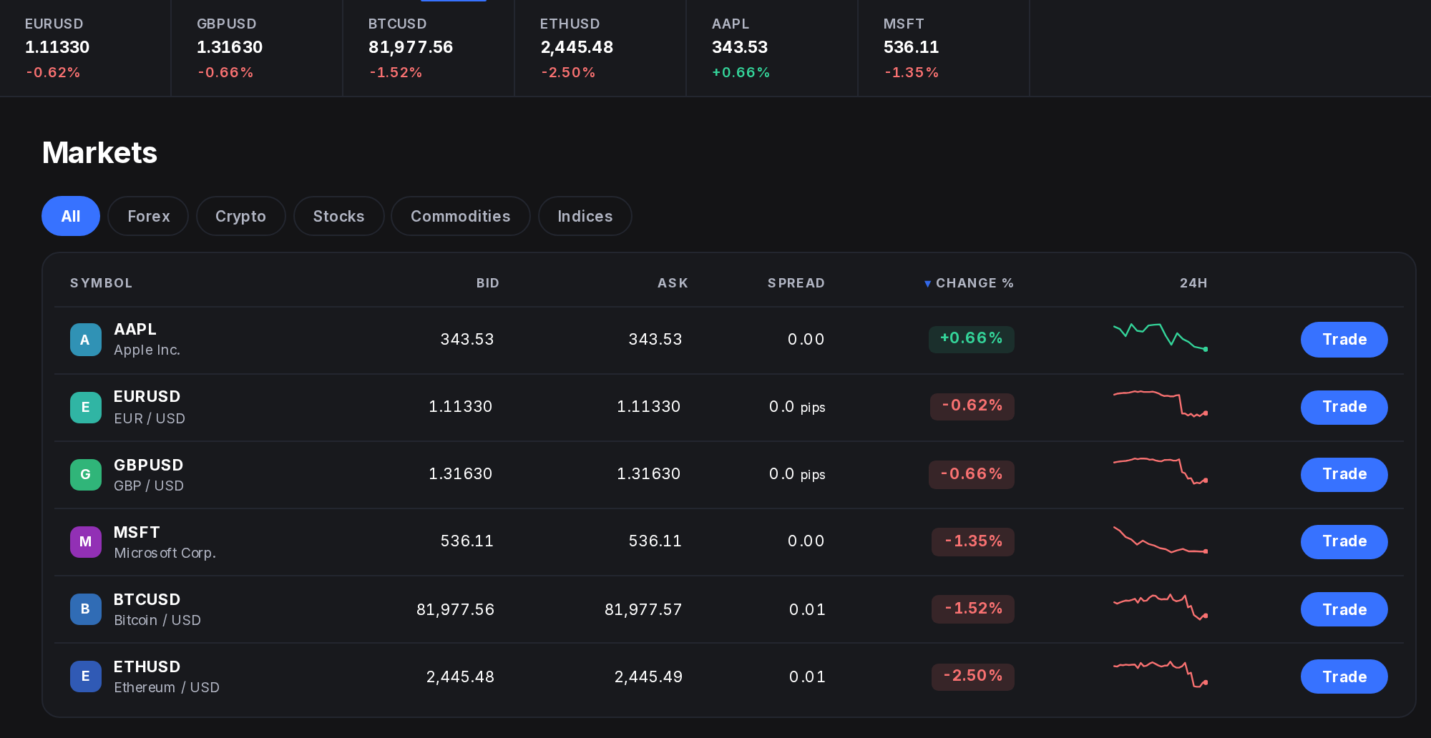Click the ETHUSD blue E avatar icon
This screenshot has width=1431, height=738.
pyautogui.click(x=85, y=676)
